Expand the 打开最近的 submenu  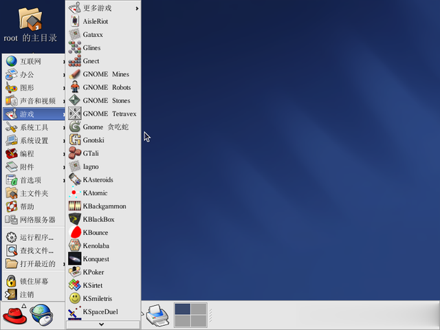click(34, 264)
